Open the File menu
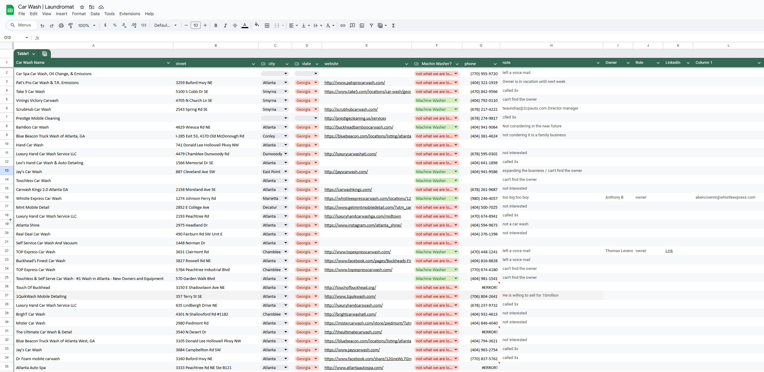The image size is (764, 372). (22, 14)
